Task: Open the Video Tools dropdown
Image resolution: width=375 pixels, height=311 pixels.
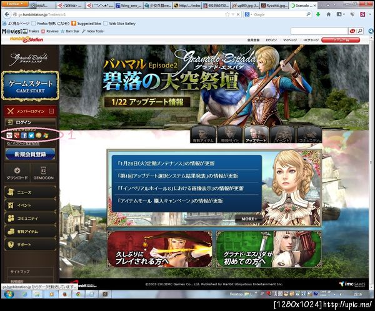Action: 94,31
